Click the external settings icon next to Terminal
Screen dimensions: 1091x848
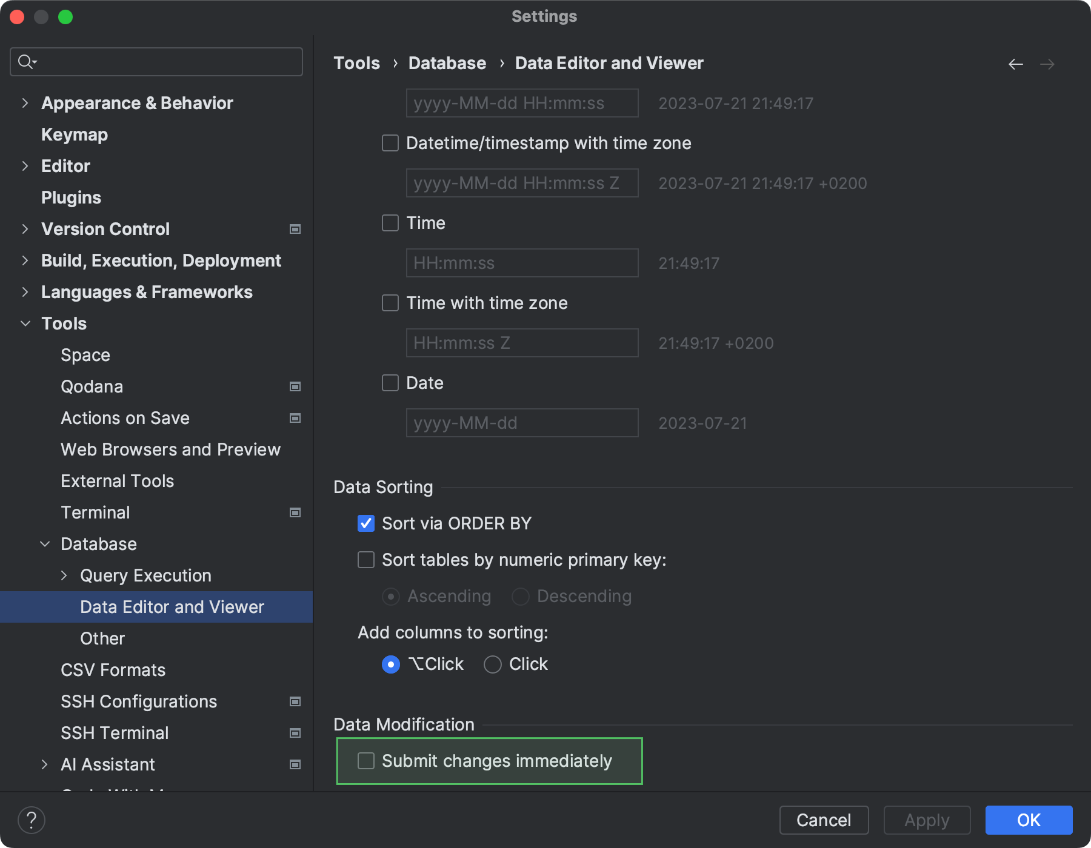(295, 512)
